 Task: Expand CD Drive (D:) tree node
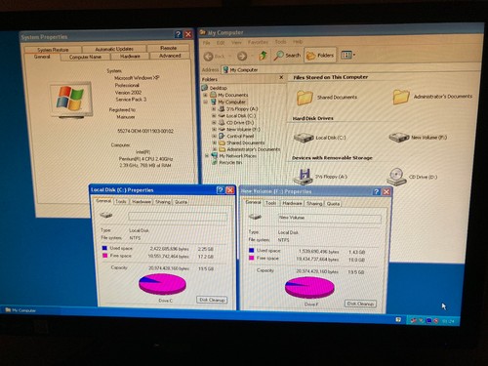(214, 123)
